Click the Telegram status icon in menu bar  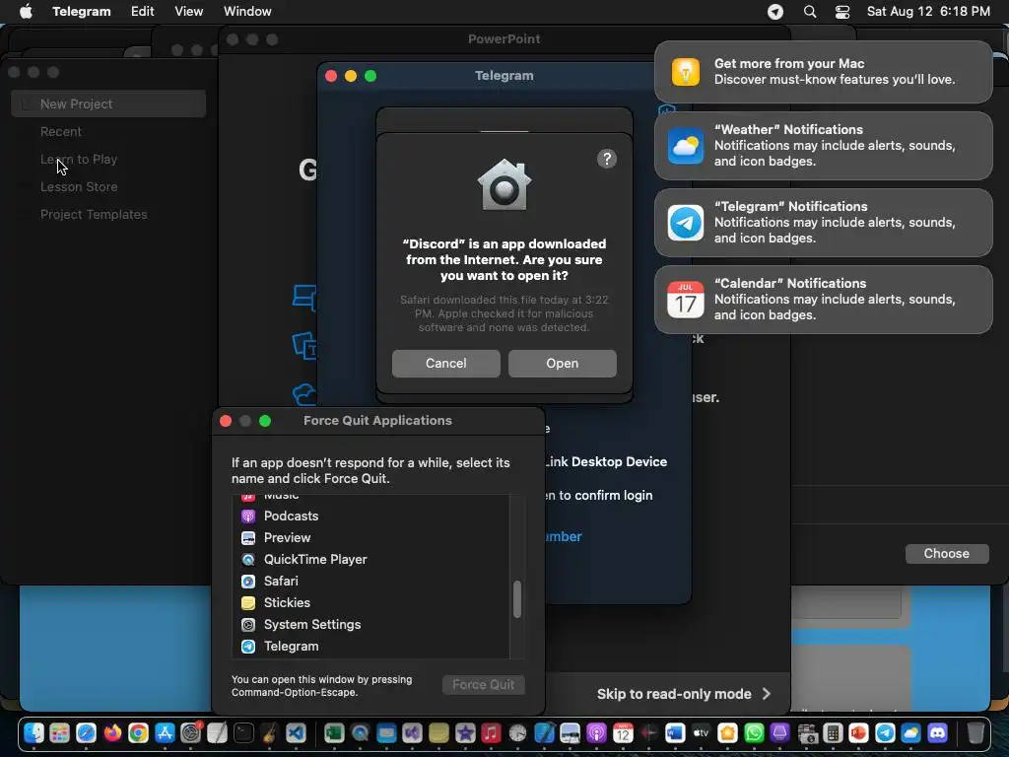[x=775, y=12]
